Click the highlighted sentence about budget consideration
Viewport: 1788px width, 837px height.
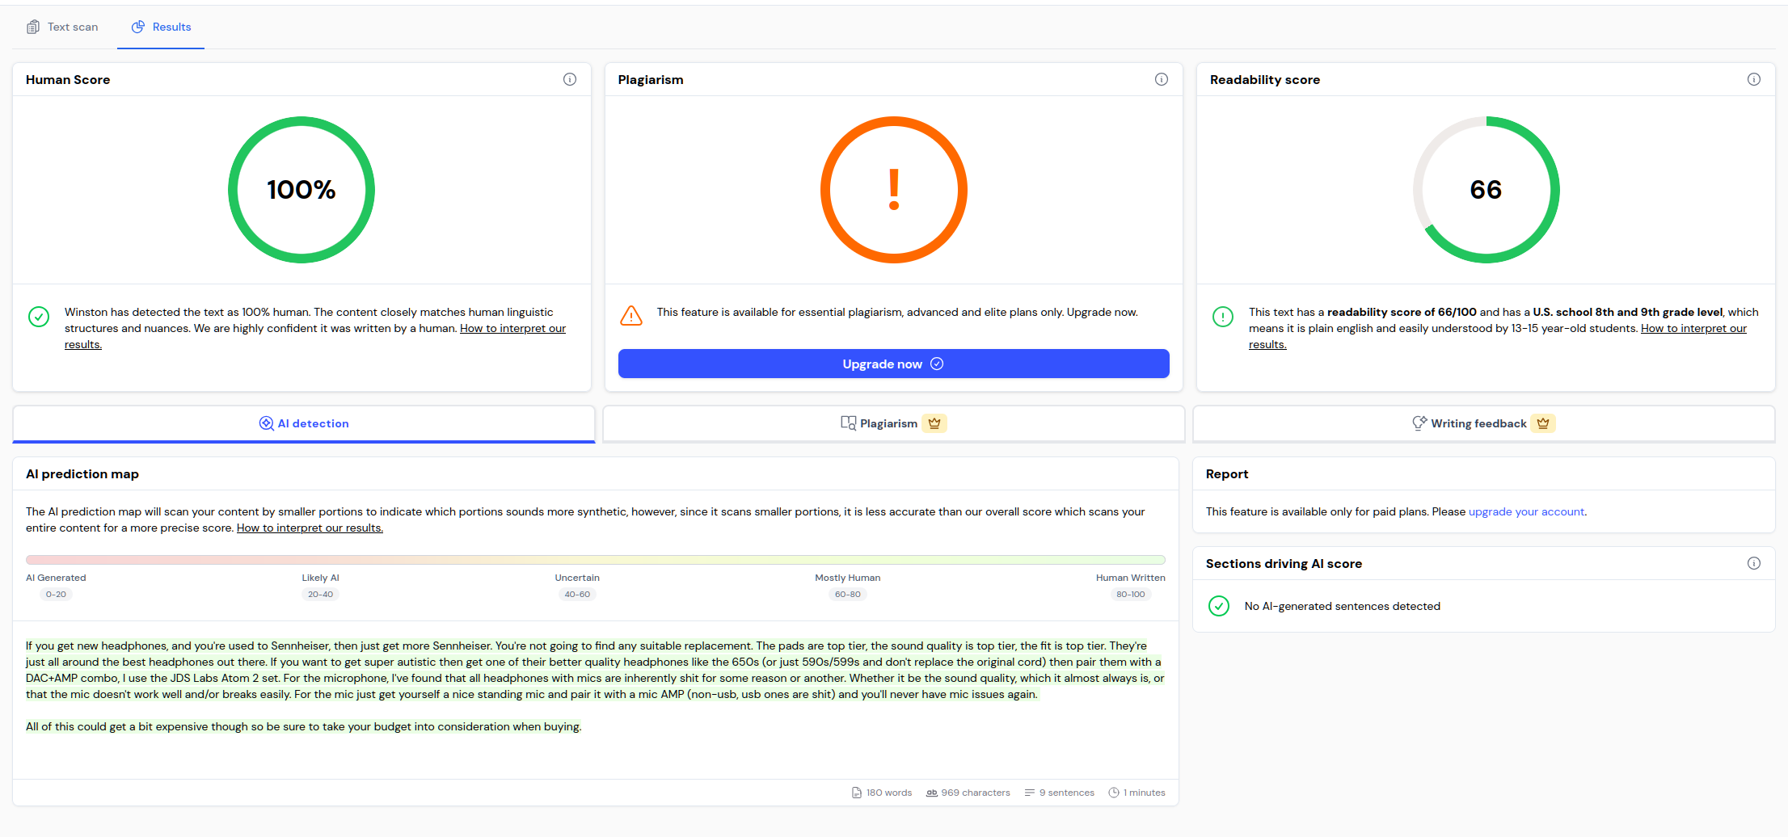click(x=304, y=726)
